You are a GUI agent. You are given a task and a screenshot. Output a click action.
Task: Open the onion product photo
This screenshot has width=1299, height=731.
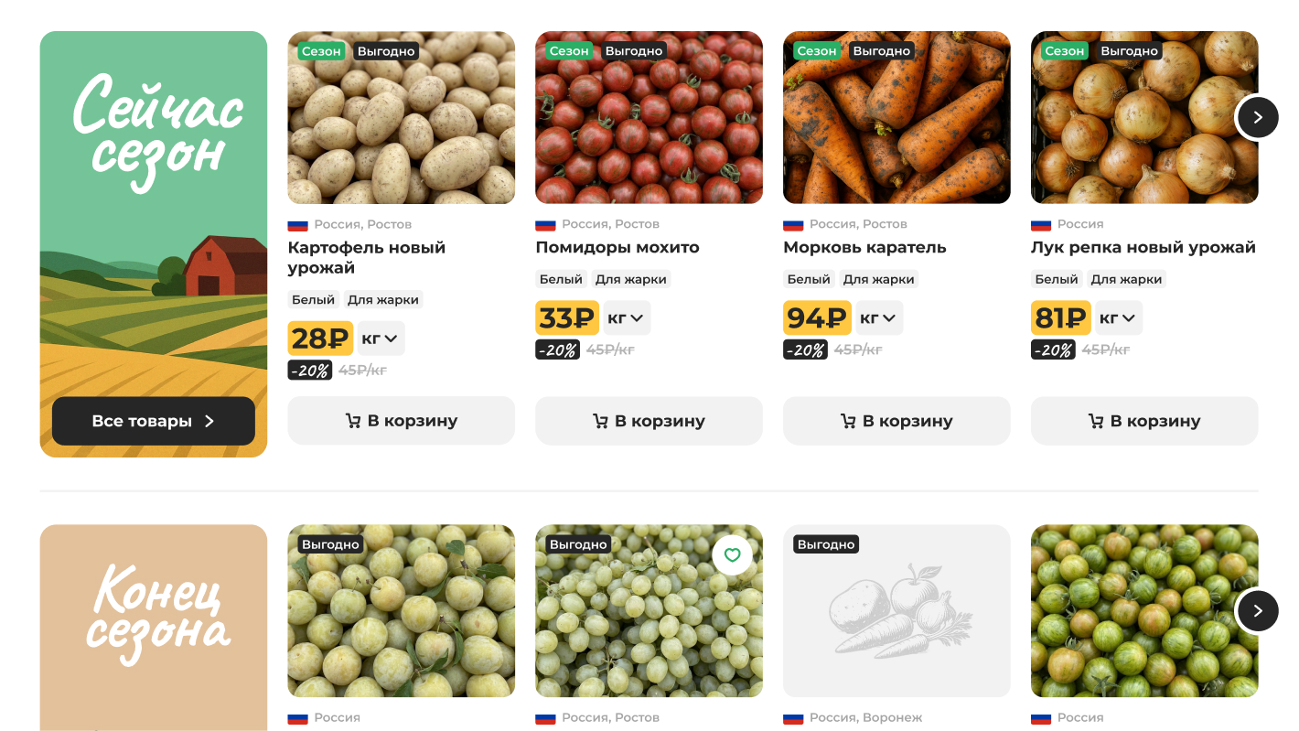[1144, 117]
